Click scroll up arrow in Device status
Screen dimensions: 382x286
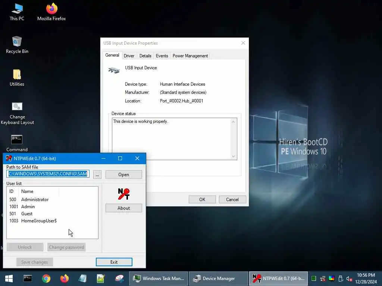(233, 122)
